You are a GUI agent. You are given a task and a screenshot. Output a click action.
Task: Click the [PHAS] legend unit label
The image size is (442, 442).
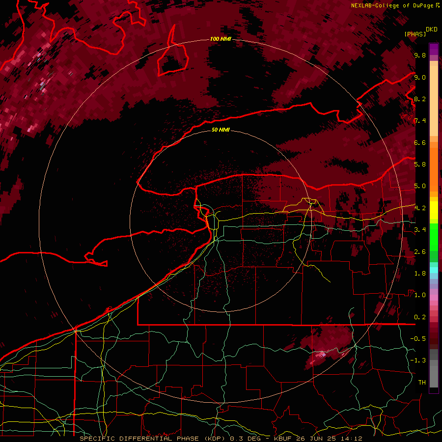(x=415, y=34)
